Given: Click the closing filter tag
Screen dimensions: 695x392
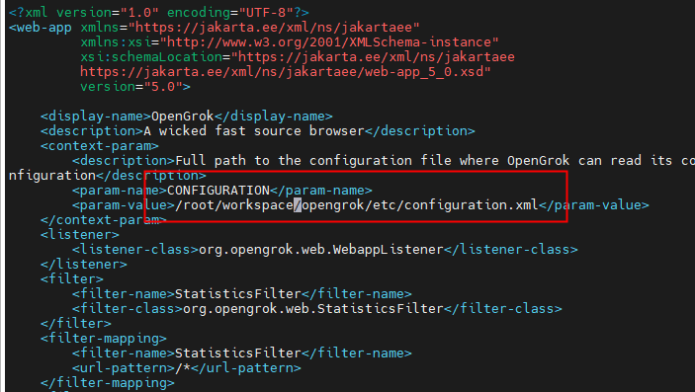Looking at the screenshot, I should (x=76, y=323).
